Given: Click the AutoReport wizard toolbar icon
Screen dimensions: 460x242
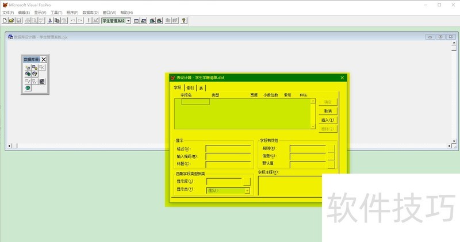Looking at the screenshot, I should coord(175,21).
